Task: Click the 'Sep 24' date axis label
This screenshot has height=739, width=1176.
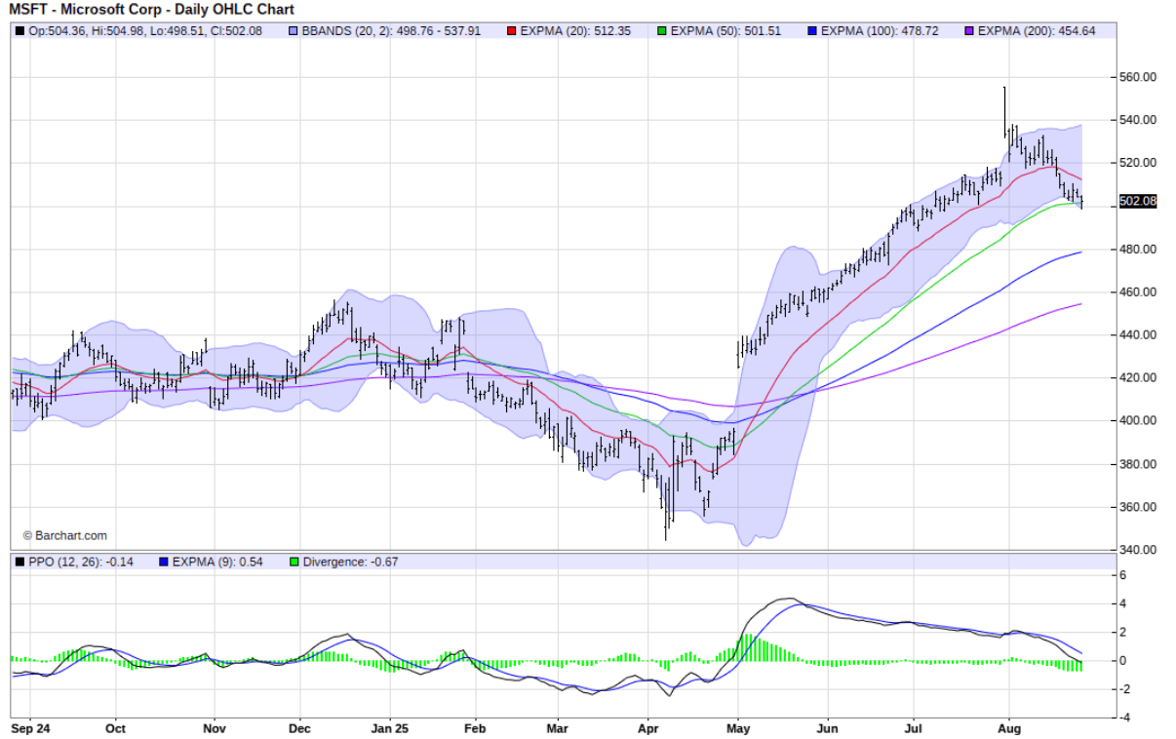Action: coord(29,728)
